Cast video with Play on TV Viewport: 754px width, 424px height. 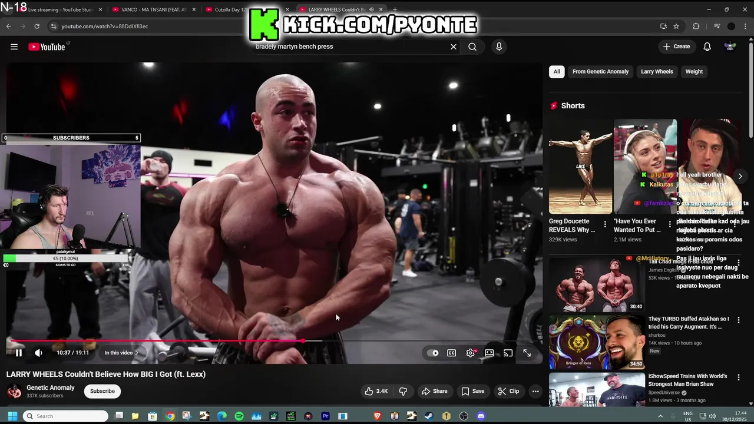point(508,353)
